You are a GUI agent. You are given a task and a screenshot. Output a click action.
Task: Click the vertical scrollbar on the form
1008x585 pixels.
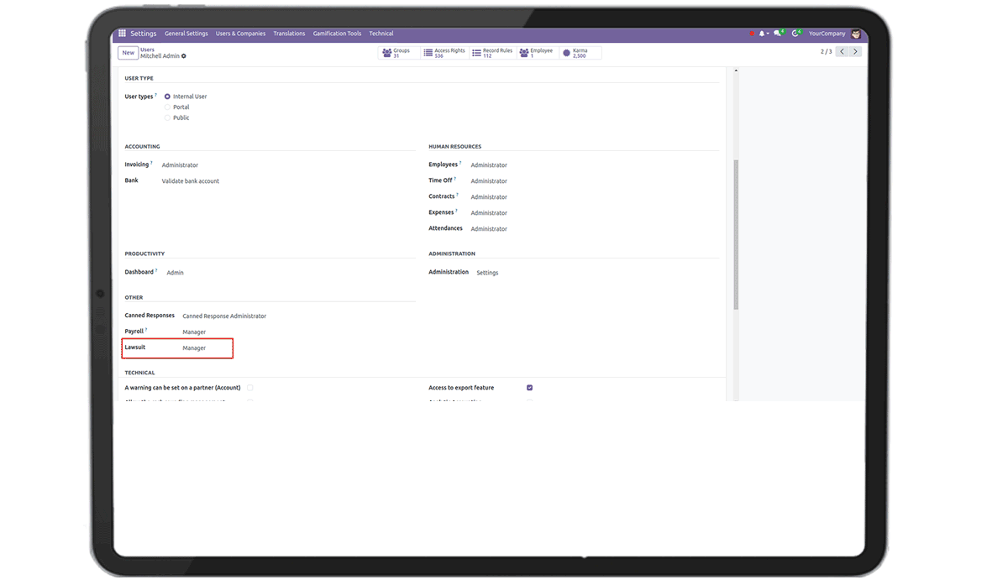pyautogui.click(x=737, y=235)
